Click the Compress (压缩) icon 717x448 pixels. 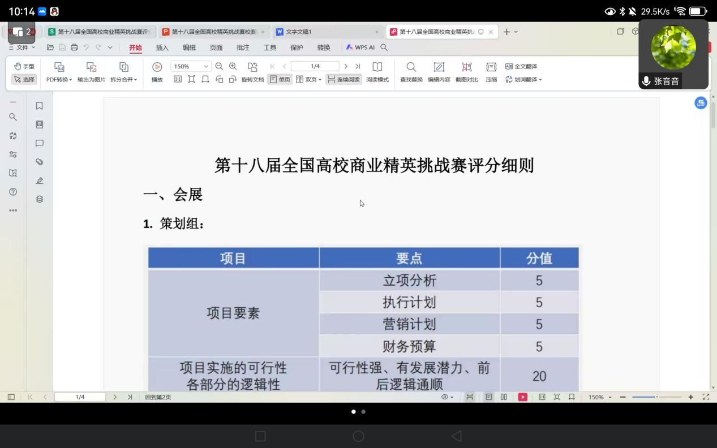pyautogui.click(x=491, y=67)
